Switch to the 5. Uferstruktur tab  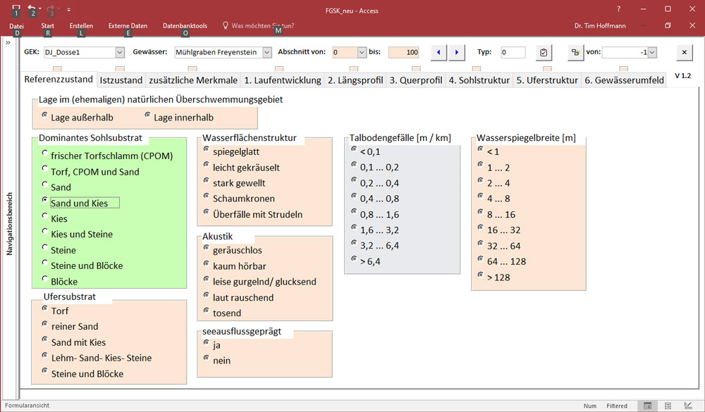547,80
